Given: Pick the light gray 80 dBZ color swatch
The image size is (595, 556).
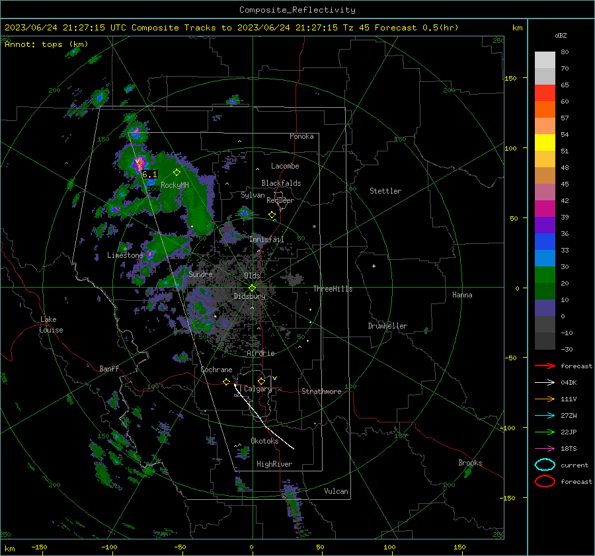Looking at the screenshot, I should (x=545, y=60).
